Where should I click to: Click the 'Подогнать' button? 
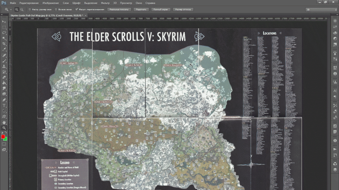pos(141,10)
